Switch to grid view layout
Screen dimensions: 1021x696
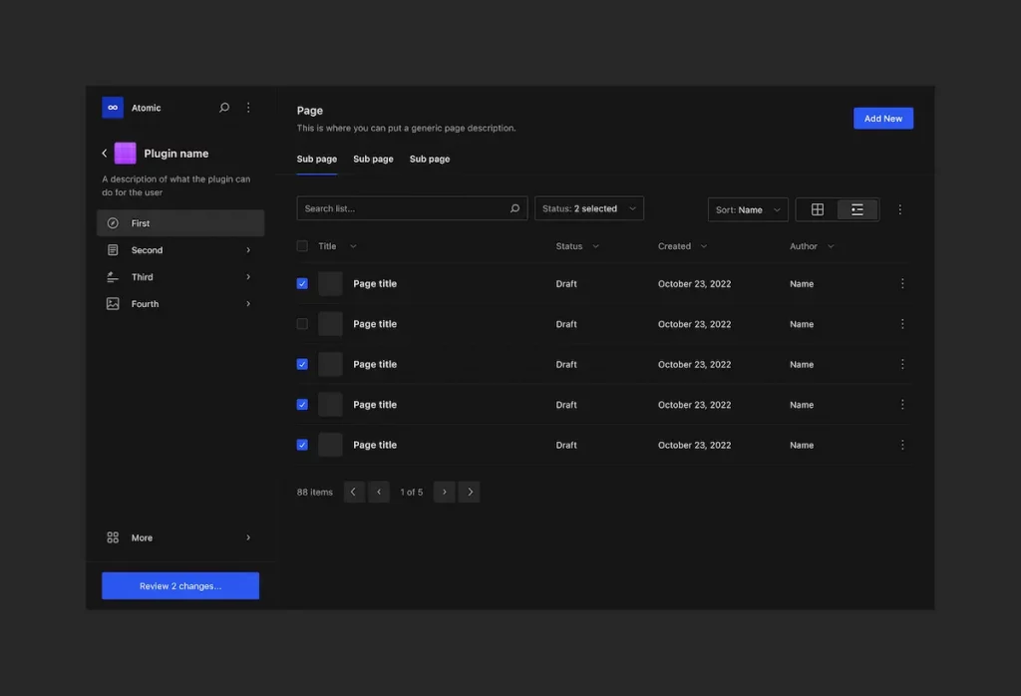point(818,209)
